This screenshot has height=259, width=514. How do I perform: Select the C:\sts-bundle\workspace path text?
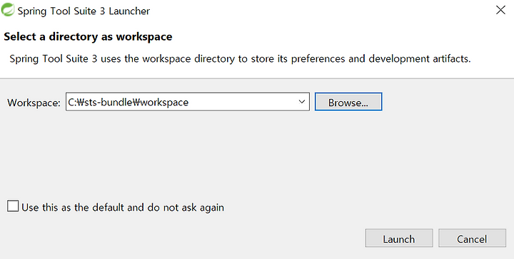pyautogui.click(x=128, y=102)
